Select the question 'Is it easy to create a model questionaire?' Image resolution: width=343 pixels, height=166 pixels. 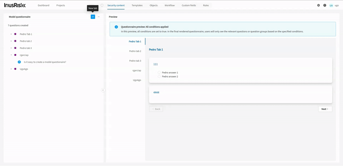click(45, 62)
